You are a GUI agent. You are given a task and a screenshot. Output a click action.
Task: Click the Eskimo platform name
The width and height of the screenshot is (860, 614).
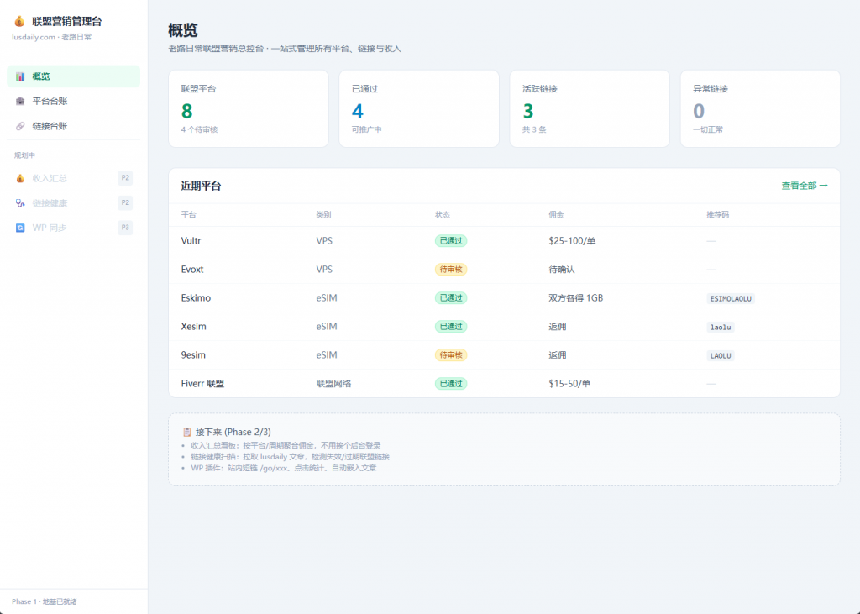pos(196,298)
